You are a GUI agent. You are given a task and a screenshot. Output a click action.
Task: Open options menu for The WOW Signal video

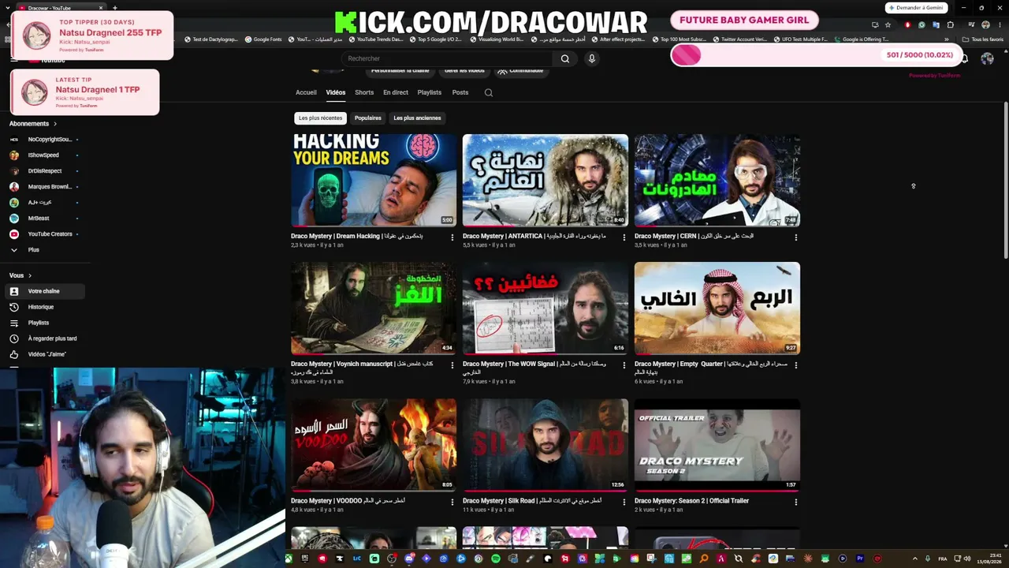(x=624, y=365)
